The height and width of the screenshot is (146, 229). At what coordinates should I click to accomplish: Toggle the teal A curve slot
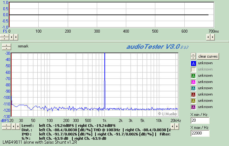click(x=193, y=88)
